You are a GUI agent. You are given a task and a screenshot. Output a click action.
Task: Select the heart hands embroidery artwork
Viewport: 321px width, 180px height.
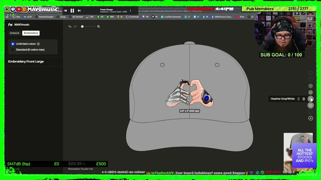[x=190, y=93]
